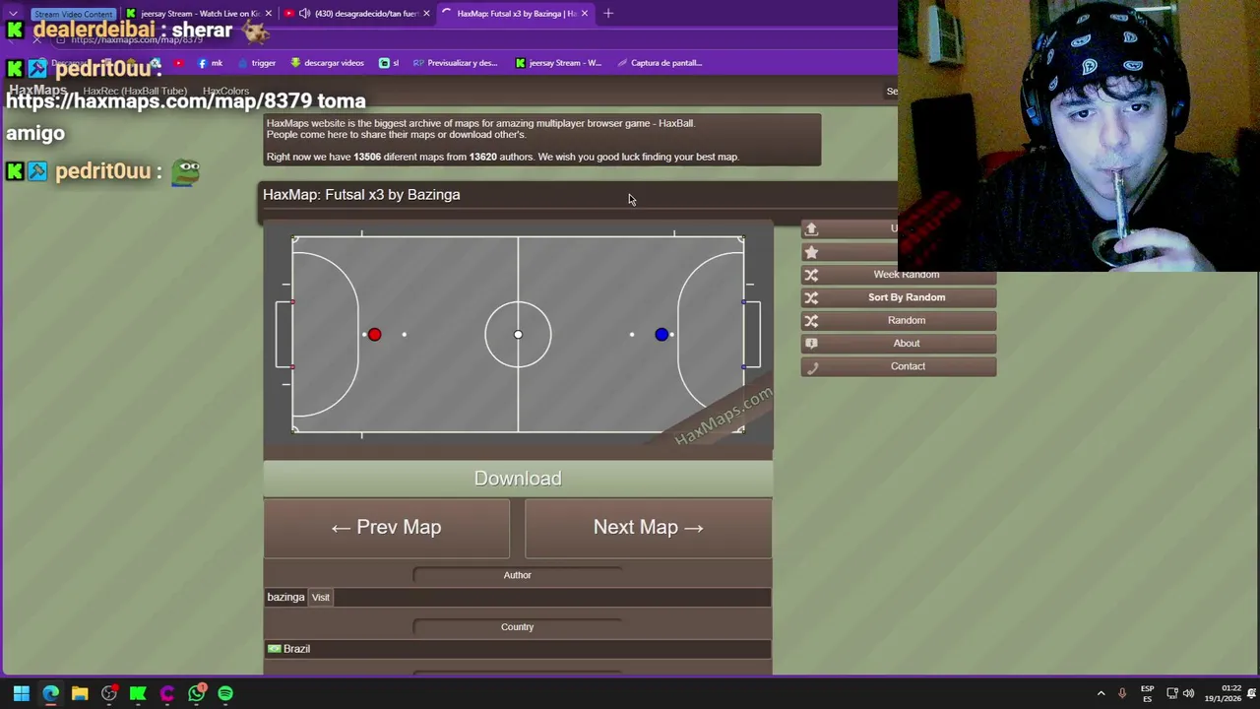1260x709 pixels.
Task: Go to the Prev Map
Action: pos(386,528)
